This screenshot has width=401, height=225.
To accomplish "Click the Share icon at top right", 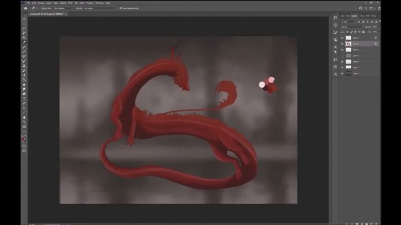I will (x=379, y=8).
